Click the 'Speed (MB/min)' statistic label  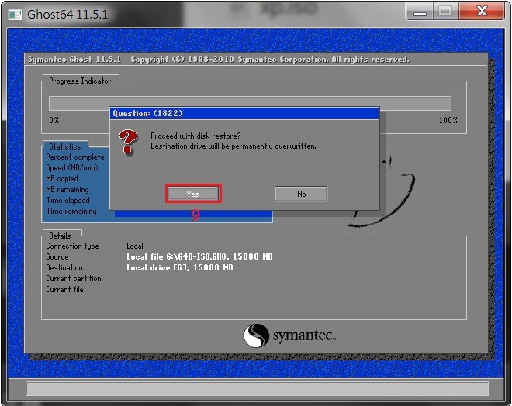point(72,167)
